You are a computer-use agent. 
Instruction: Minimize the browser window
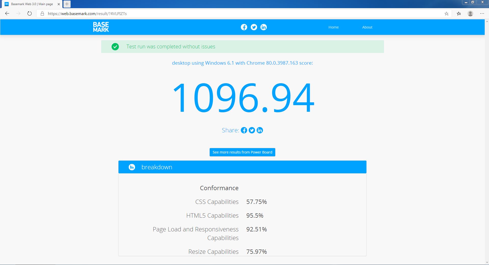click(466, 2)
